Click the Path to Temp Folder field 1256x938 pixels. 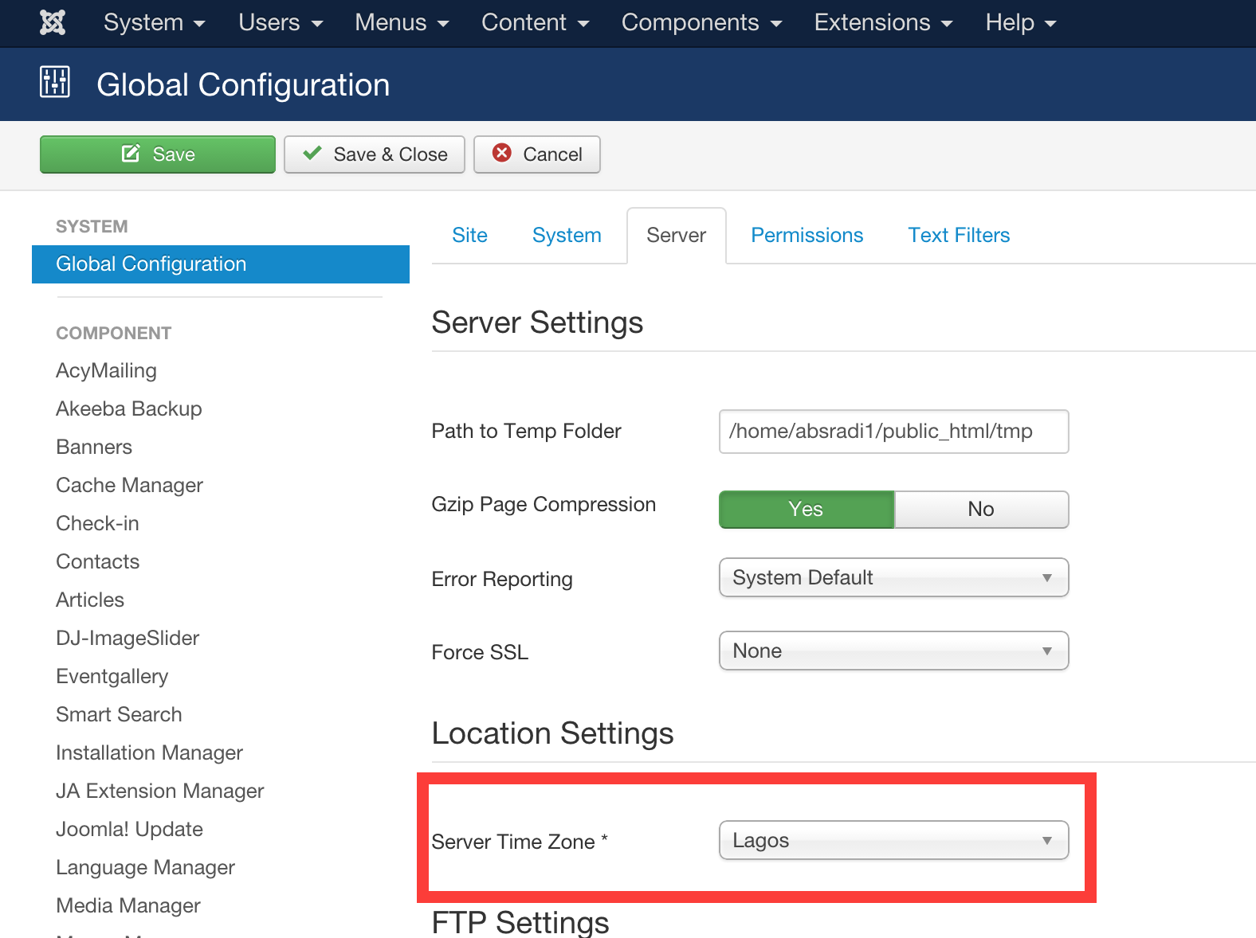(893, 432)
